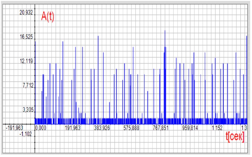Viewport: 252px width, 157px height.
Task: Click the 7,712 amplitude tick label
Action: [27, 86]
